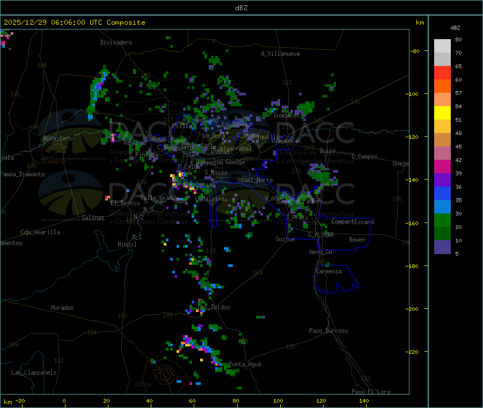This screenshot has width=483, height=408.
Task: Select the 'Salinas' location label
Action: 93,218
